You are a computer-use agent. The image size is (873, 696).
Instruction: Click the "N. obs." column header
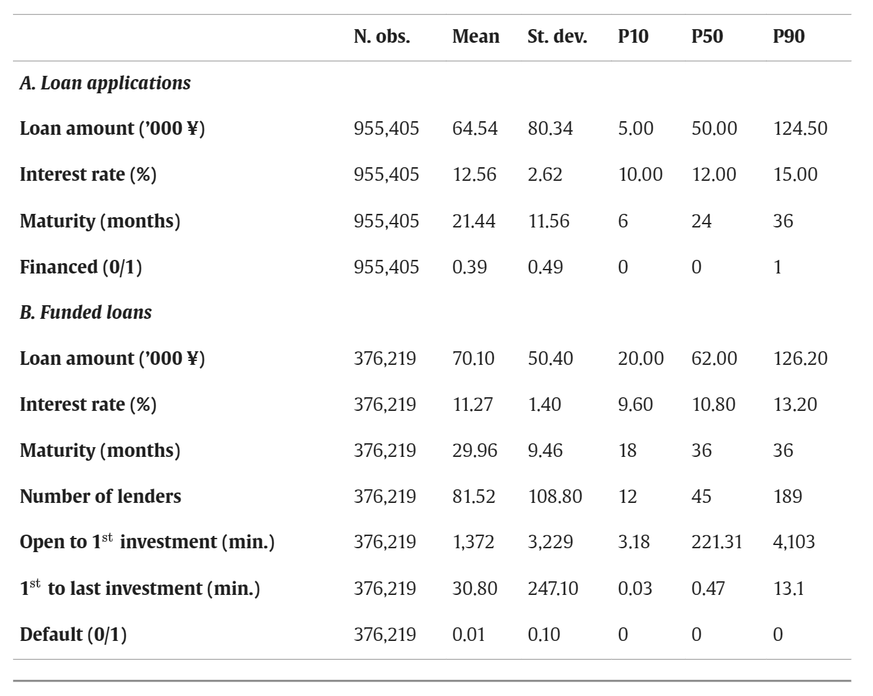[x=382, y=36]
